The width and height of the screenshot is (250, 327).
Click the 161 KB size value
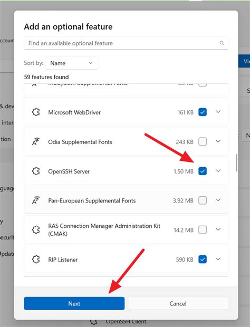[186, 112]
